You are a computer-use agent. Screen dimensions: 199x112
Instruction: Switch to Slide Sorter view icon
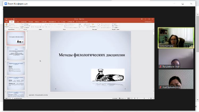[x=131, y=98]
